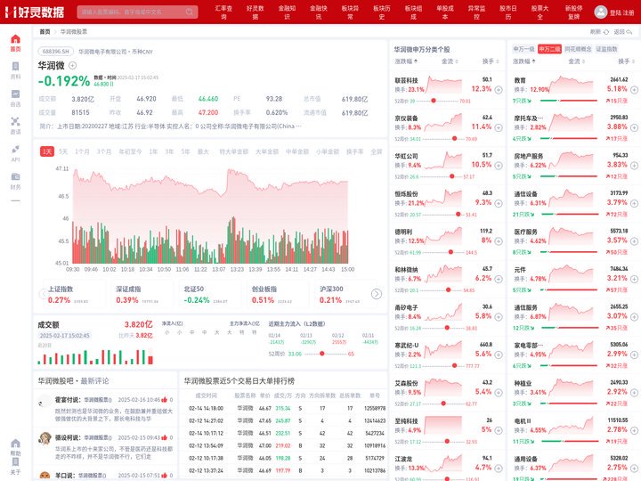The image size is (641, 481).
Task: Add 华虹公司 with its plus icon
Action: click(x=499, y=166)
